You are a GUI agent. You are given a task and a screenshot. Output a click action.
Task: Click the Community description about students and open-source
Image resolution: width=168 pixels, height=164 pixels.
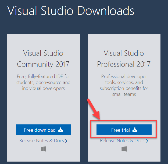[43, 82]
